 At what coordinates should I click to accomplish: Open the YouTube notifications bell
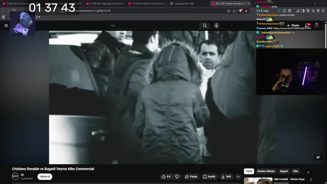pos(307,26)
